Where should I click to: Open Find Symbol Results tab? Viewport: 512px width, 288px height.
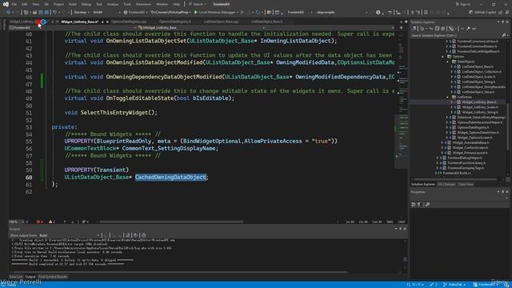tap(53, 277)
